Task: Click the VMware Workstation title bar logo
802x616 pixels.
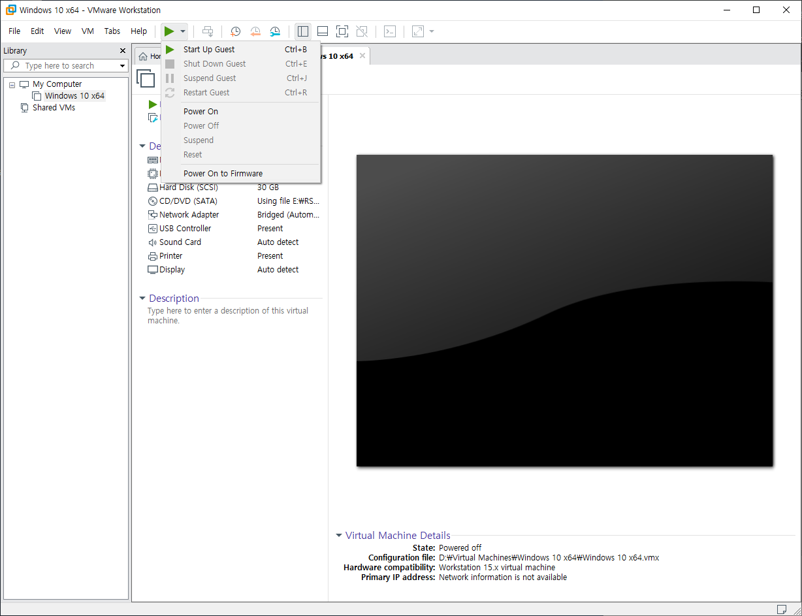Action: [x=10, y=10]
